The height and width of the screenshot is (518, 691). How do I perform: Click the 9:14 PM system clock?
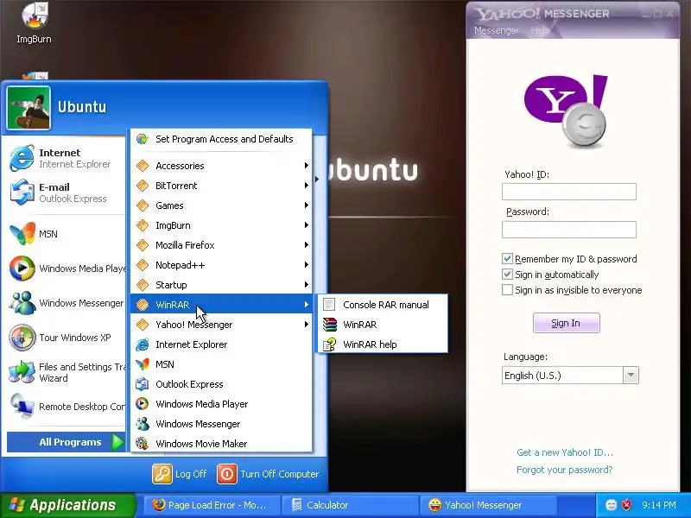coord(659,505)
